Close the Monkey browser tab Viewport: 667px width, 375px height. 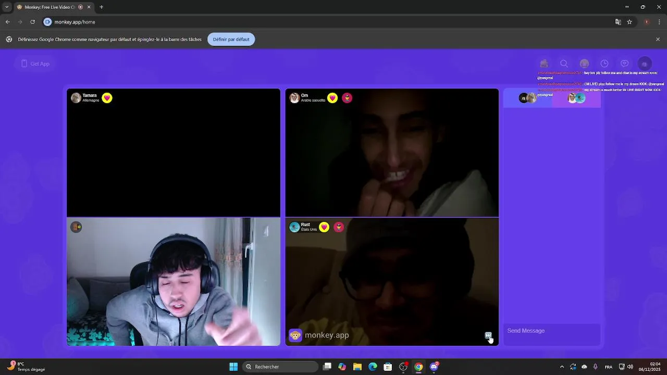89,7
